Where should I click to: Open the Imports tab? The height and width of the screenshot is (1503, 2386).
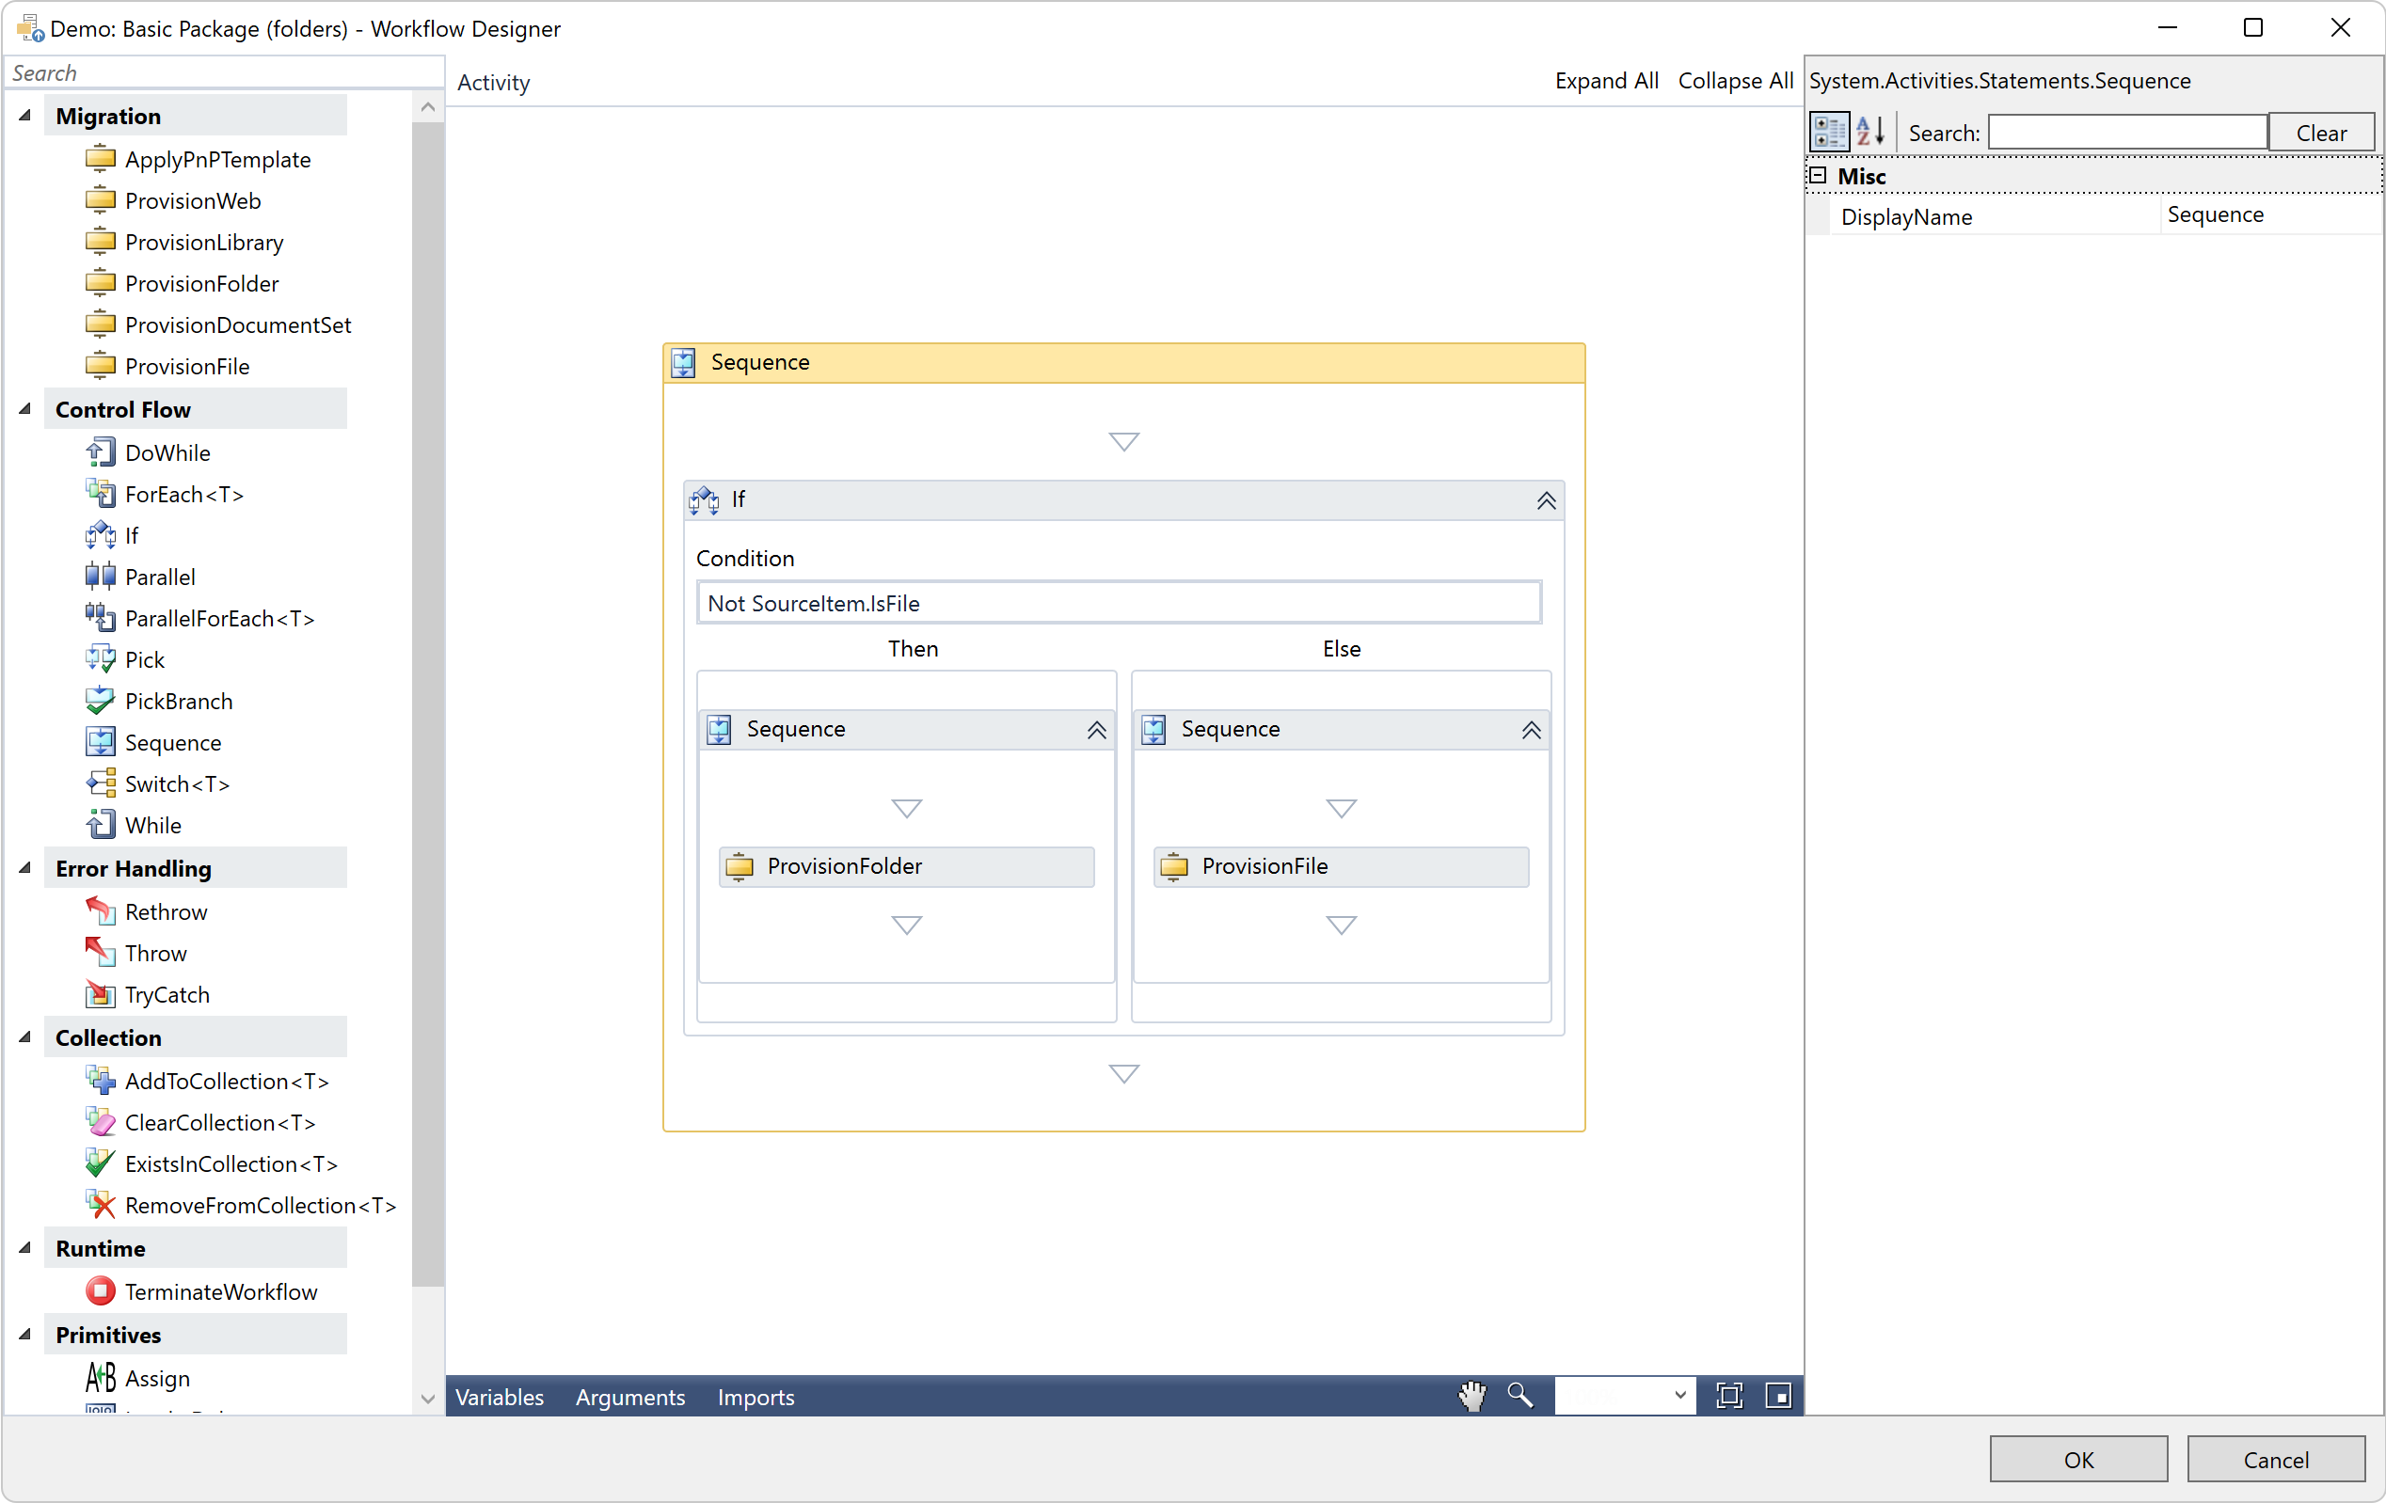click(x=756, y=1397)
